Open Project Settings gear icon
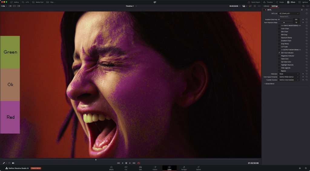The height and width of the screenshot is (171, 310). coord(306,168)
